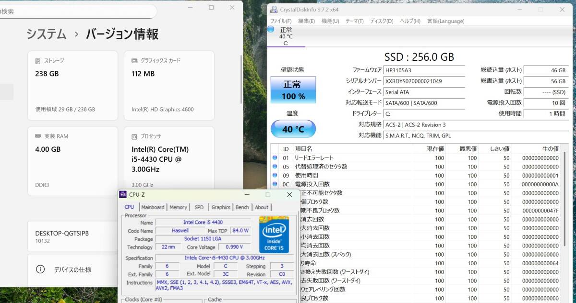Click the settings search box

tap(77, 11)
